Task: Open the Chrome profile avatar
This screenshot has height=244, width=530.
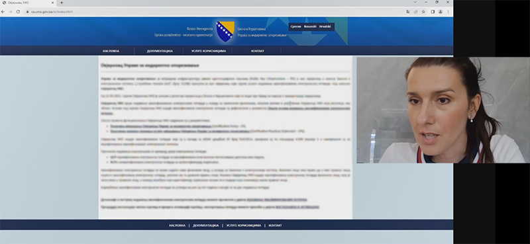Action: (441, 11)
